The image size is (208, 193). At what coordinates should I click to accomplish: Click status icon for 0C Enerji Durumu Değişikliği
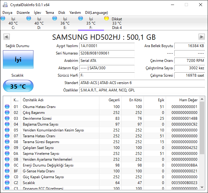click(7, 165)
